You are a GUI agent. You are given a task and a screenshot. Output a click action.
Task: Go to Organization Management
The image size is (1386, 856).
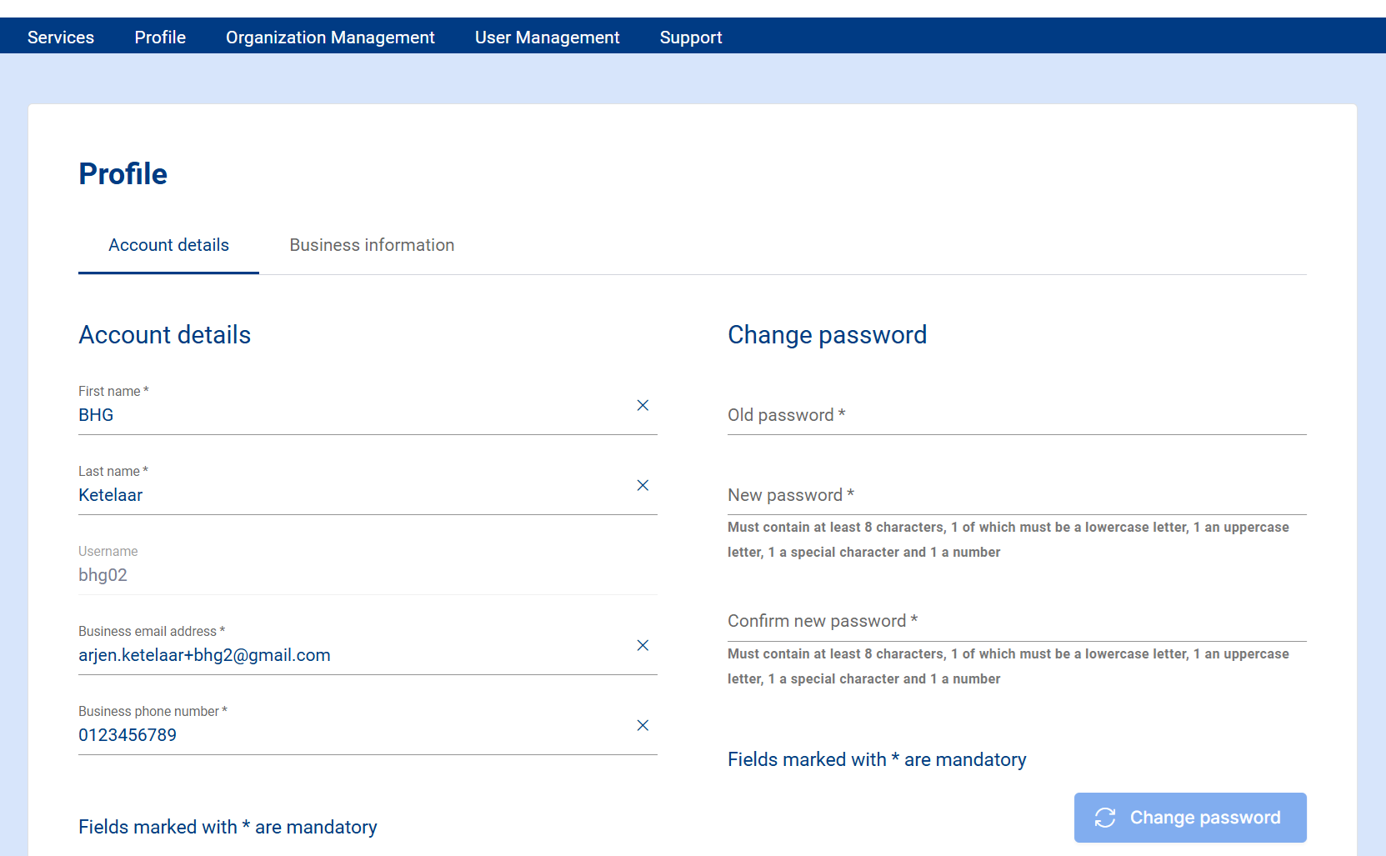tap(330, 38)
